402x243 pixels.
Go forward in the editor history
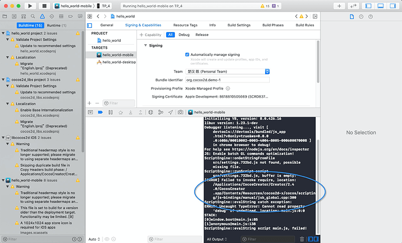[x=105, y=16]
